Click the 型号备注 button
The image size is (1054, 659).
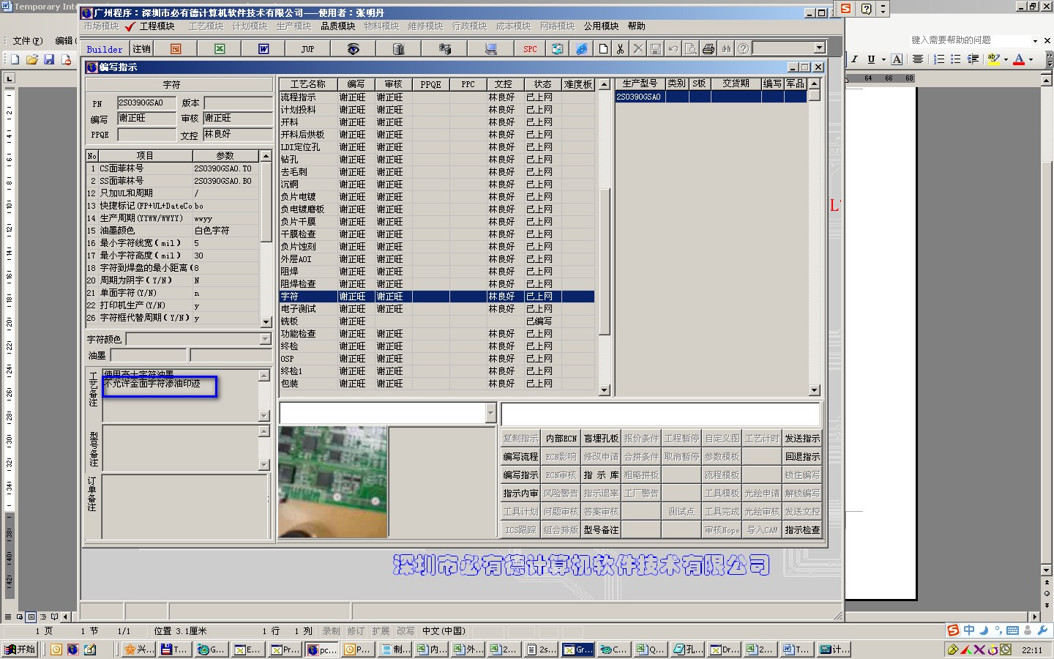601,530
